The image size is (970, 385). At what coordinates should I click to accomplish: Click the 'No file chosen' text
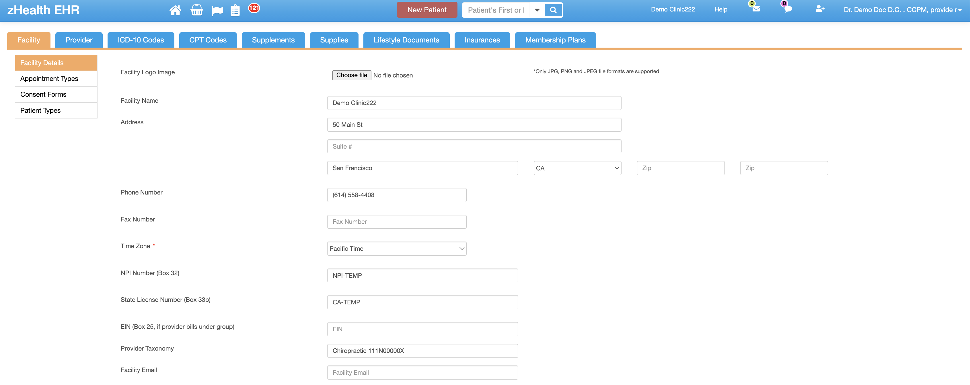[x=393, y=75]
